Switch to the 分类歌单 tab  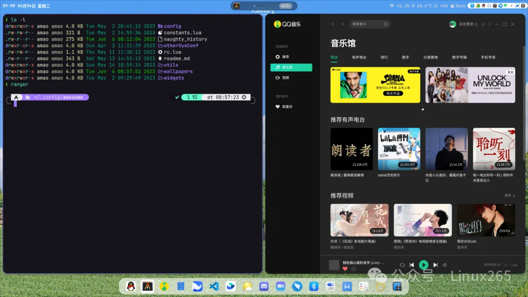tap(431, 58)
